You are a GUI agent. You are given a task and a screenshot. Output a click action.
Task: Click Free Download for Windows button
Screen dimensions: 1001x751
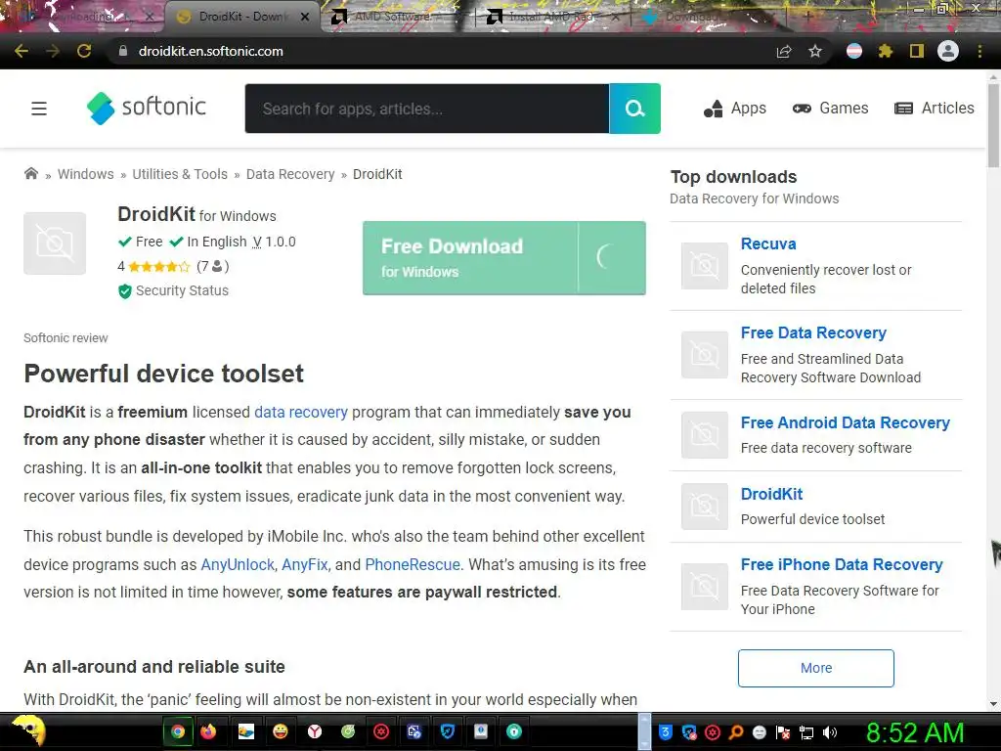point(504,258)
